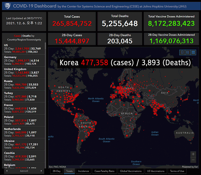Show the map legend list icon
This screenshot has height=175, width=201.
coord(188,52)
